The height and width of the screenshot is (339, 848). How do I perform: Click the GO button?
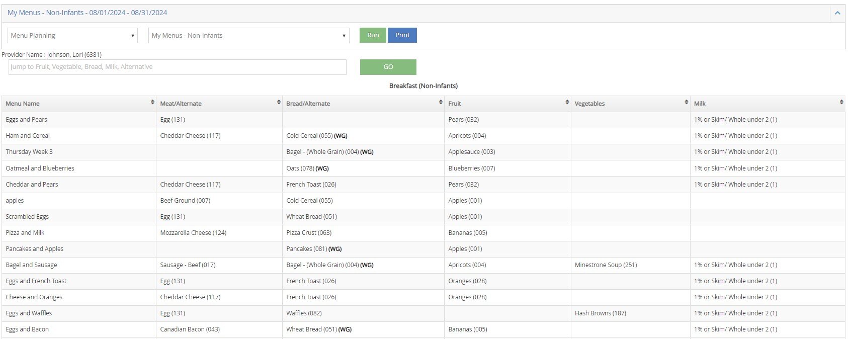(388, 67)
